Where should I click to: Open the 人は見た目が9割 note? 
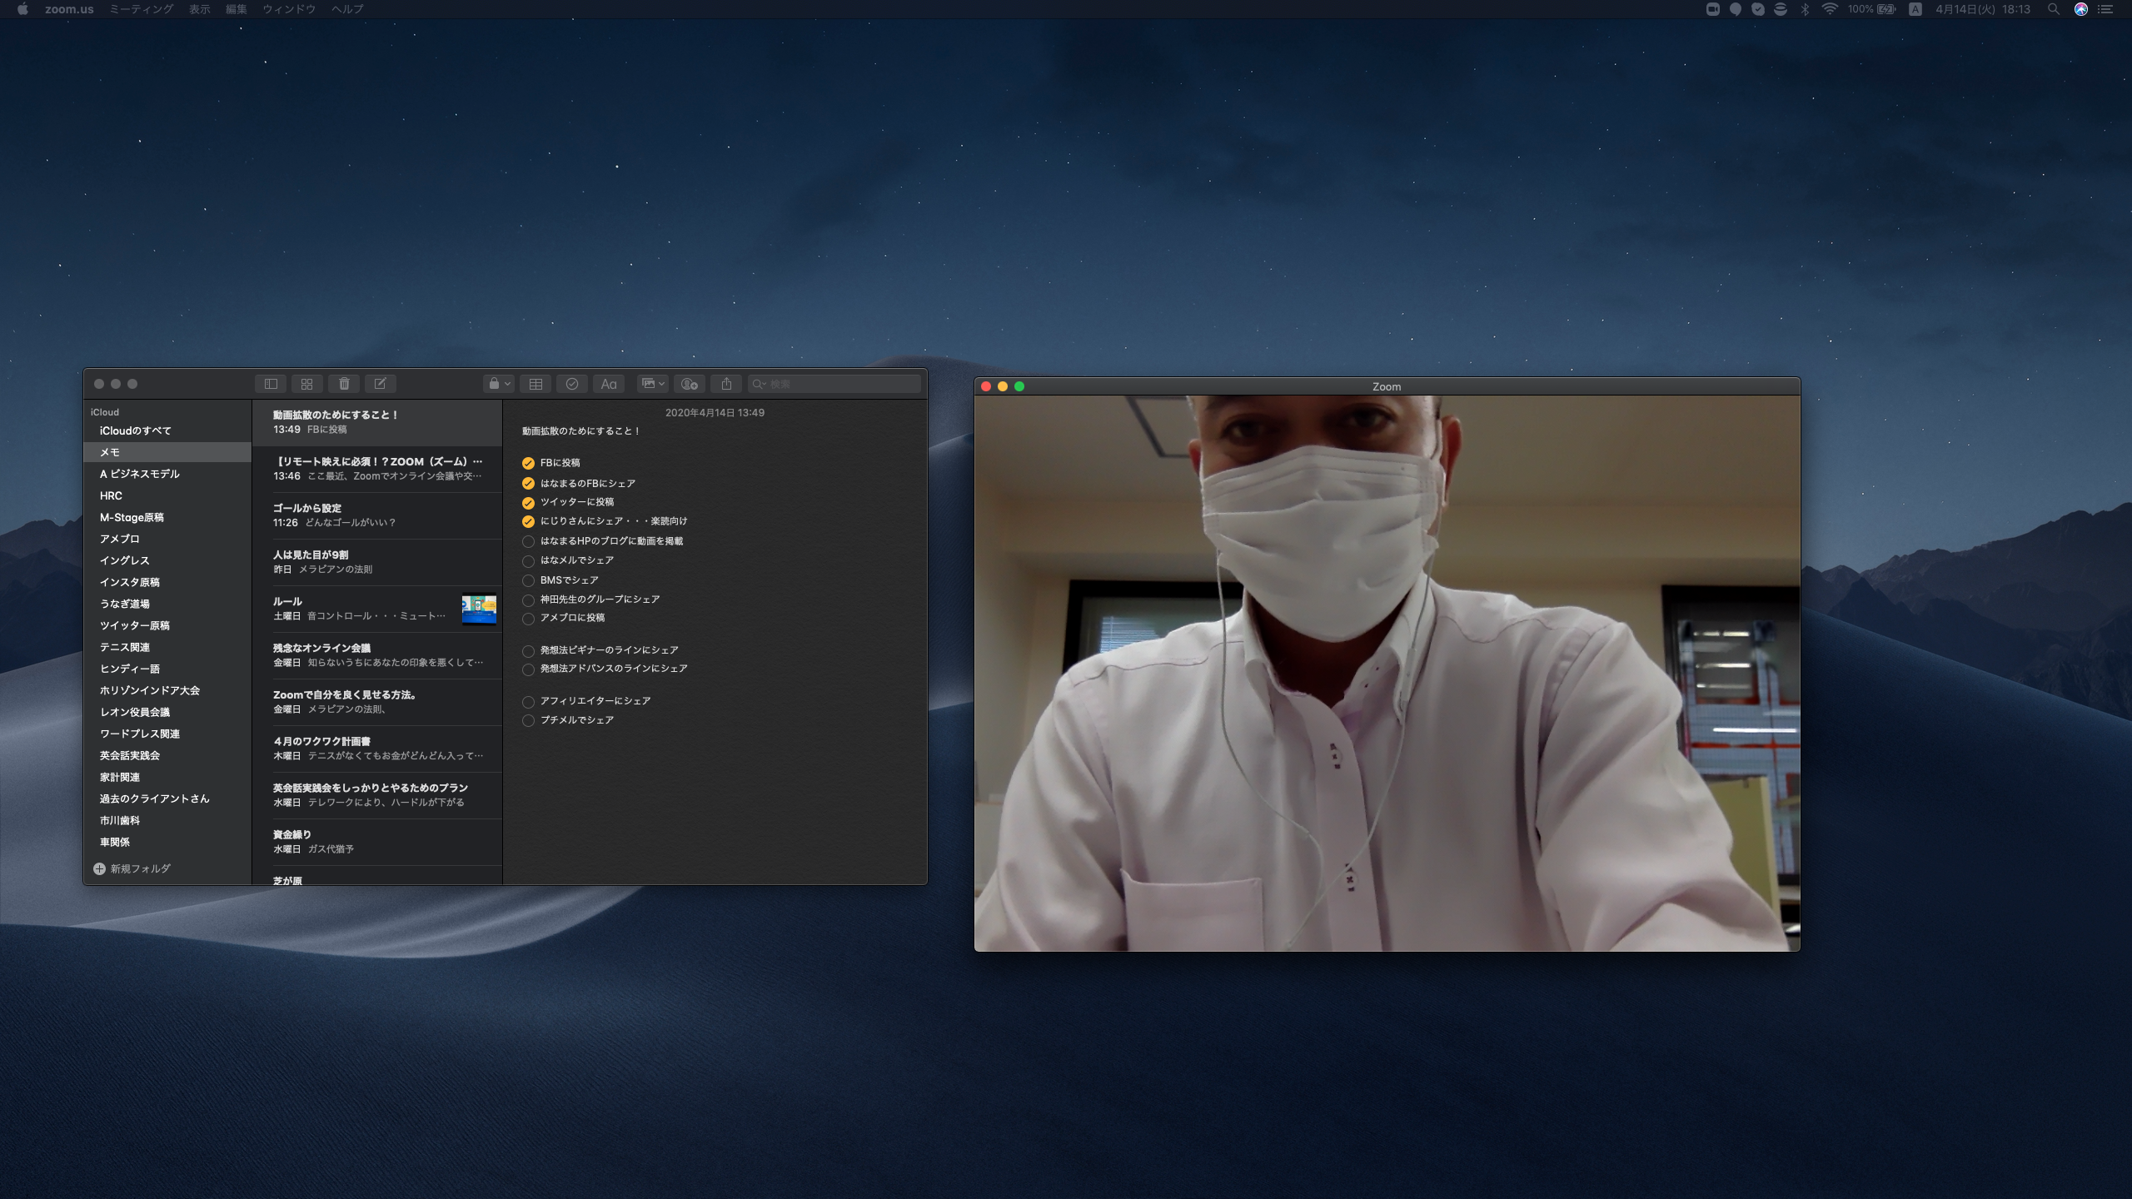coord(377,562)
